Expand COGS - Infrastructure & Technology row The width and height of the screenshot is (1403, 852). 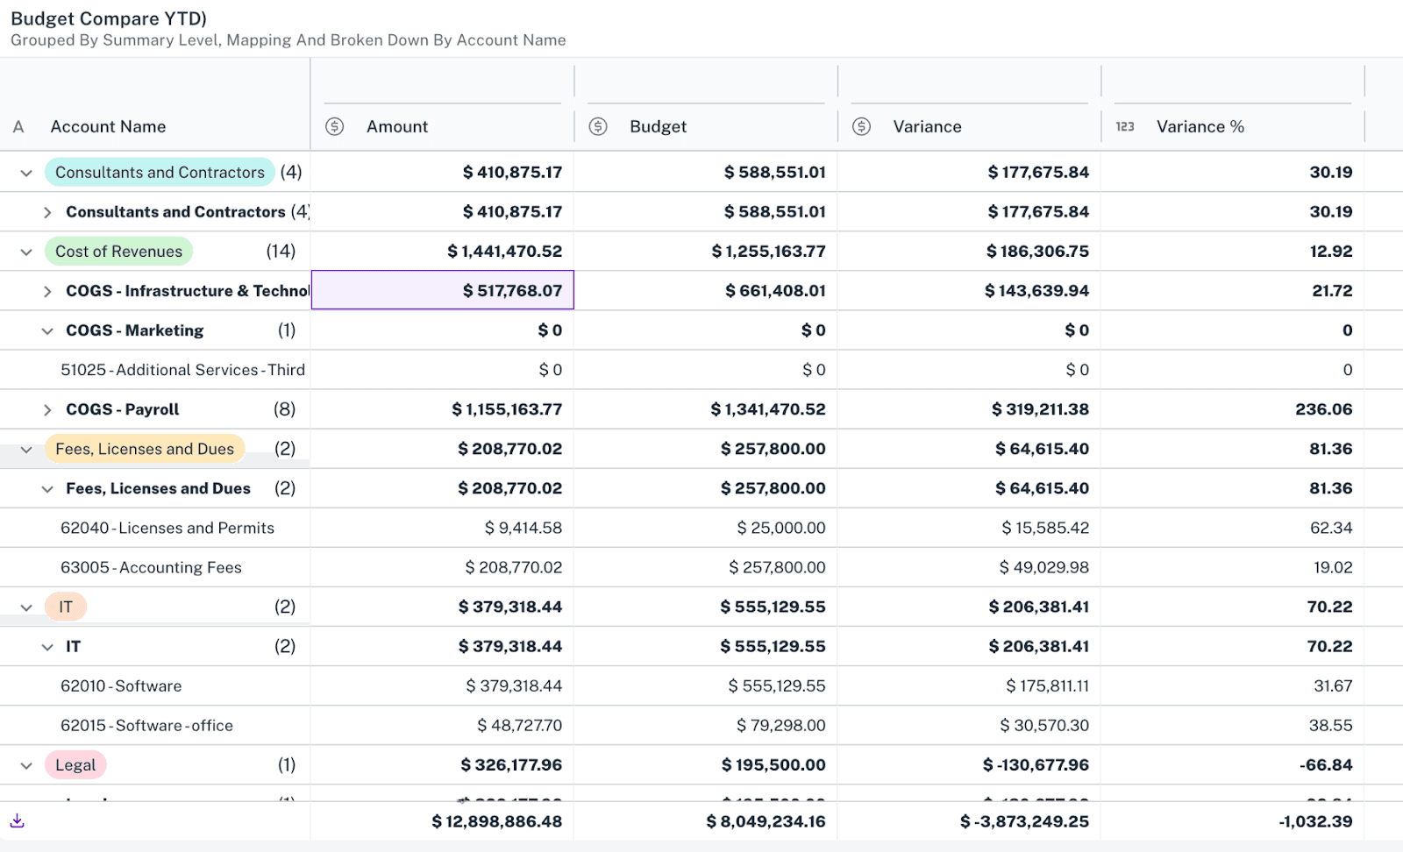click(47, 291)
